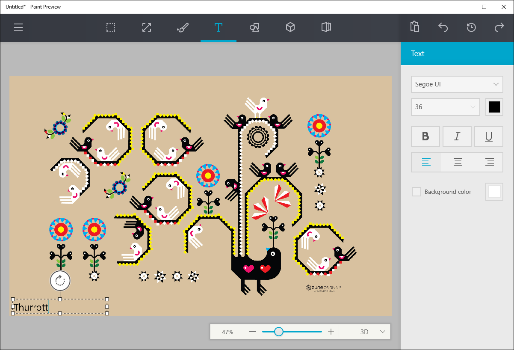514x350 pixels.
Task: Pick the black text color swatch
Action: tap(494, 107)
